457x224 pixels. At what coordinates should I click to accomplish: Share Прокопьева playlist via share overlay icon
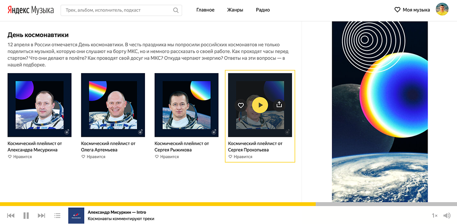pyautogui.click(x=279, y=105)
